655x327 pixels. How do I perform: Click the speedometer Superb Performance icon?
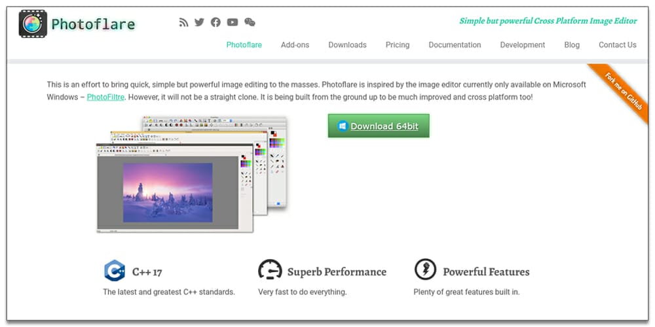[270, 269]
